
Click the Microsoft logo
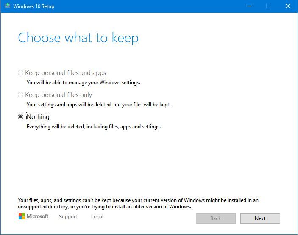pos(33,216)
